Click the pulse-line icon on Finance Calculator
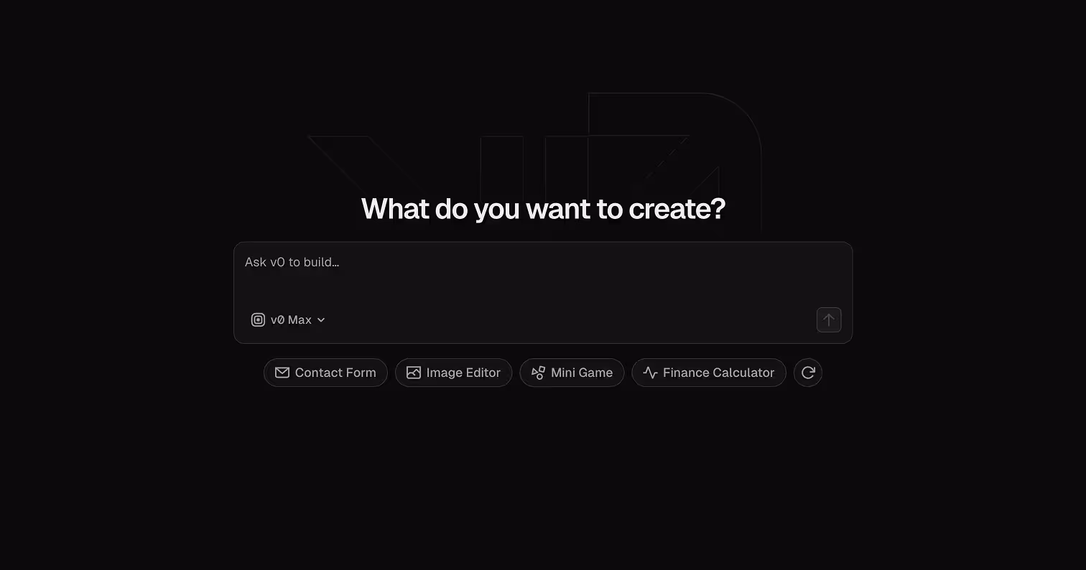The width and height of the screenshot is (1086, 570). click(651, 373)
